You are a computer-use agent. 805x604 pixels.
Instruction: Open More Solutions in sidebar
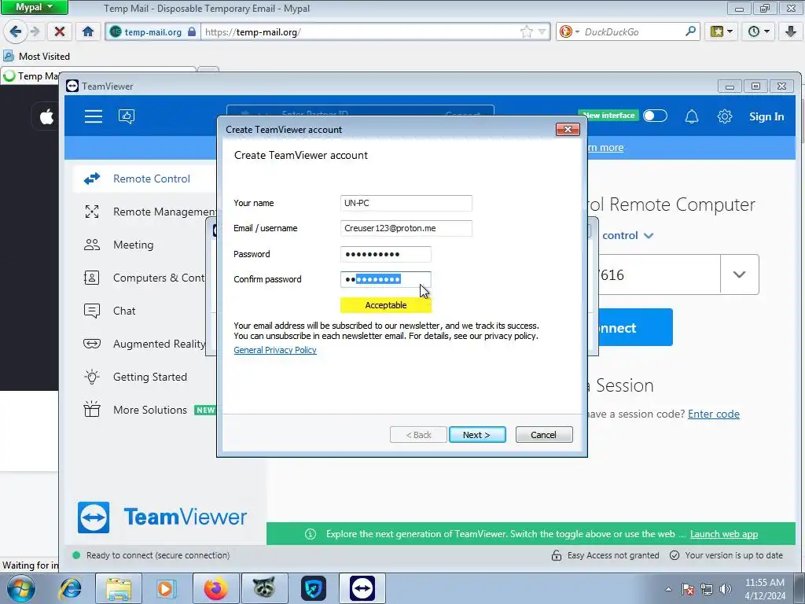click(150, 410)
